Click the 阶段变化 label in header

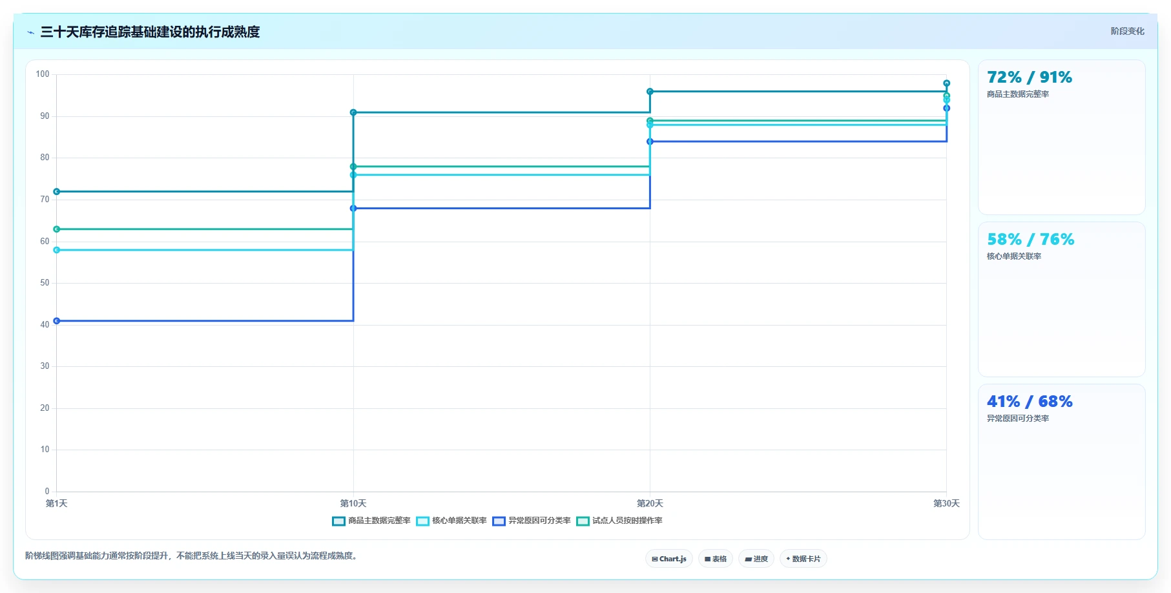point(1128,31)
